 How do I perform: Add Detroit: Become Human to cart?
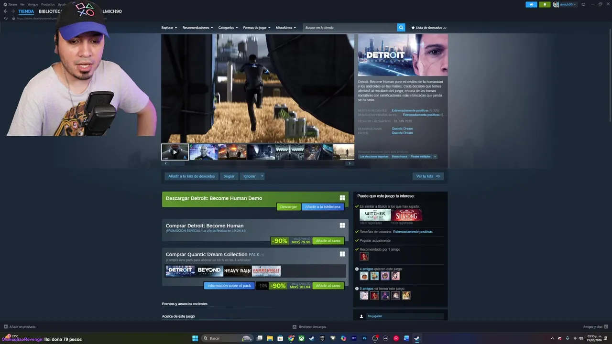[x=328, y=241]
